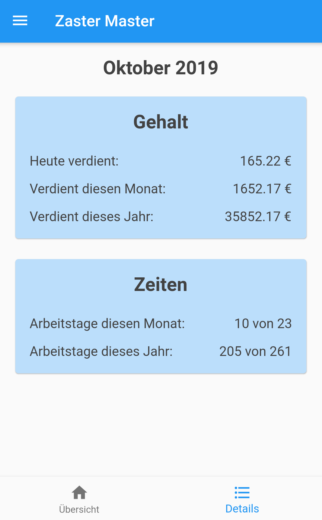Tap the Zeiten card heading

[x=161, y=285]
